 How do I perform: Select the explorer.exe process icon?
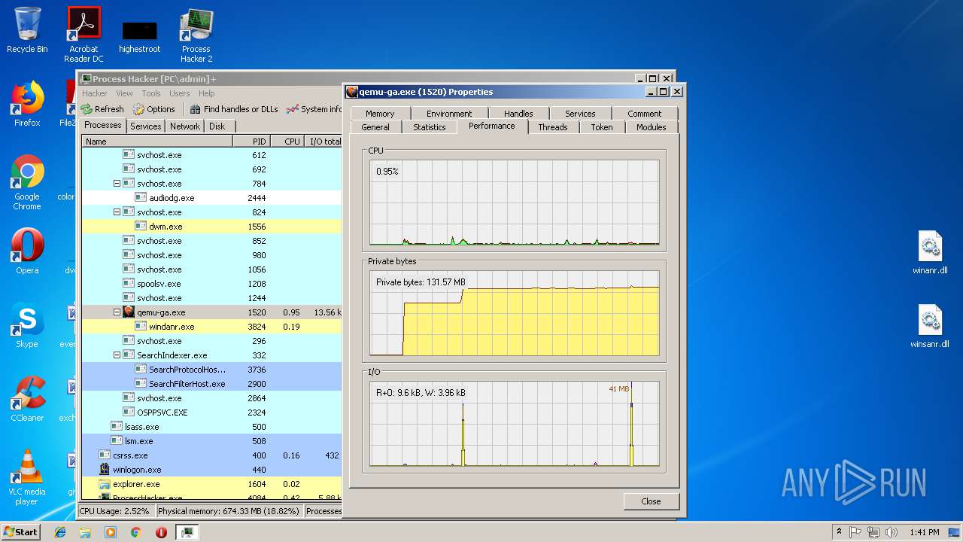click(105, 484)
